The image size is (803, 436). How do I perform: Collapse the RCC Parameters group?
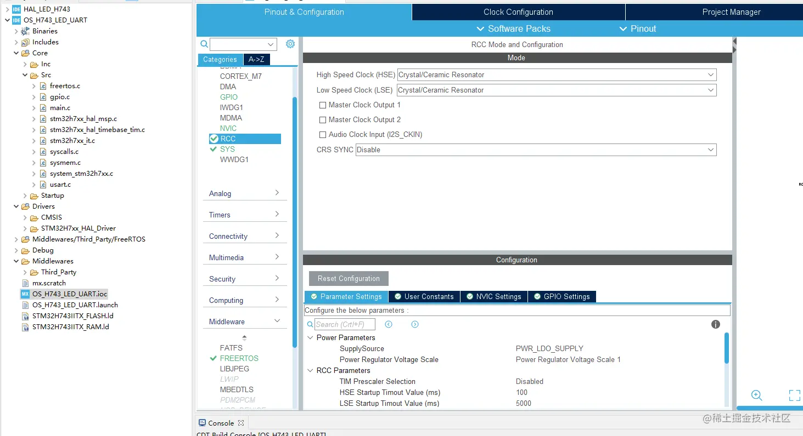[x=311, y=370]
